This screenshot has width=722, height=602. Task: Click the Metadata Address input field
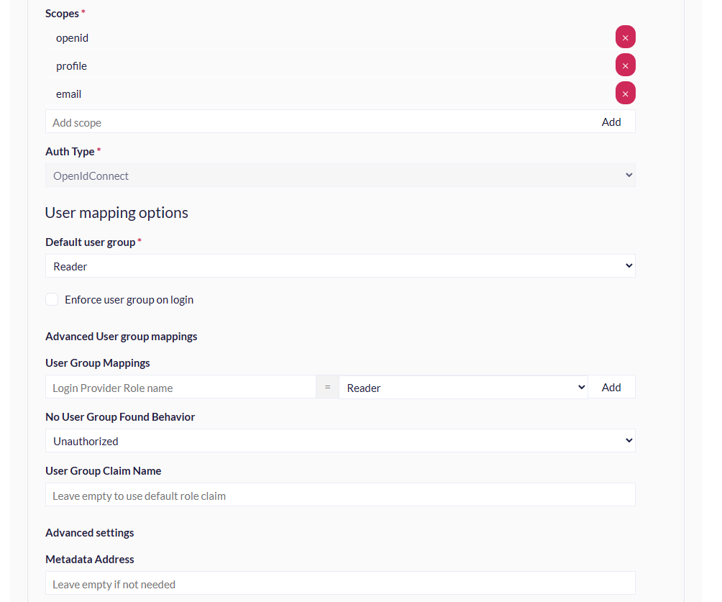coord(340,583)
